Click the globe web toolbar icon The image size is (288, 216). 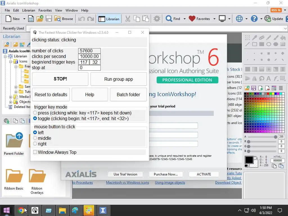(x=239, y=19)
